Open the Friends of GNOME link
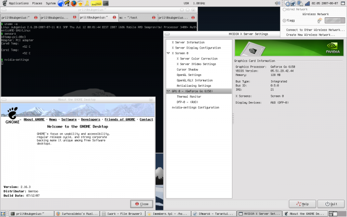 [x=120, y=119]
